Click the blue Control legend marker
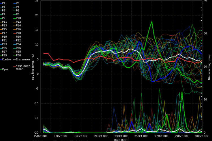The height and width of the screenshot is (141, 212). click(x=1, y=59)
